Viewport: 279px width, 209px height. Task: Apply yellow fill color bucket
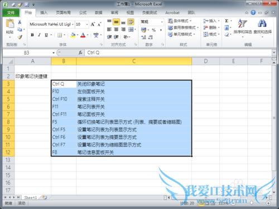point(73,35)
